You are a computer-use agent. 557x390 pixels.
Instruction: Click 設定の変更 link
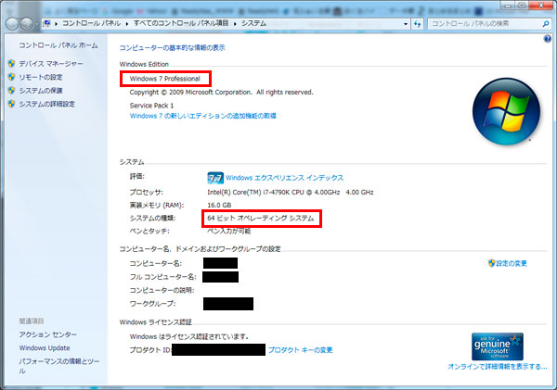point(512,263)
